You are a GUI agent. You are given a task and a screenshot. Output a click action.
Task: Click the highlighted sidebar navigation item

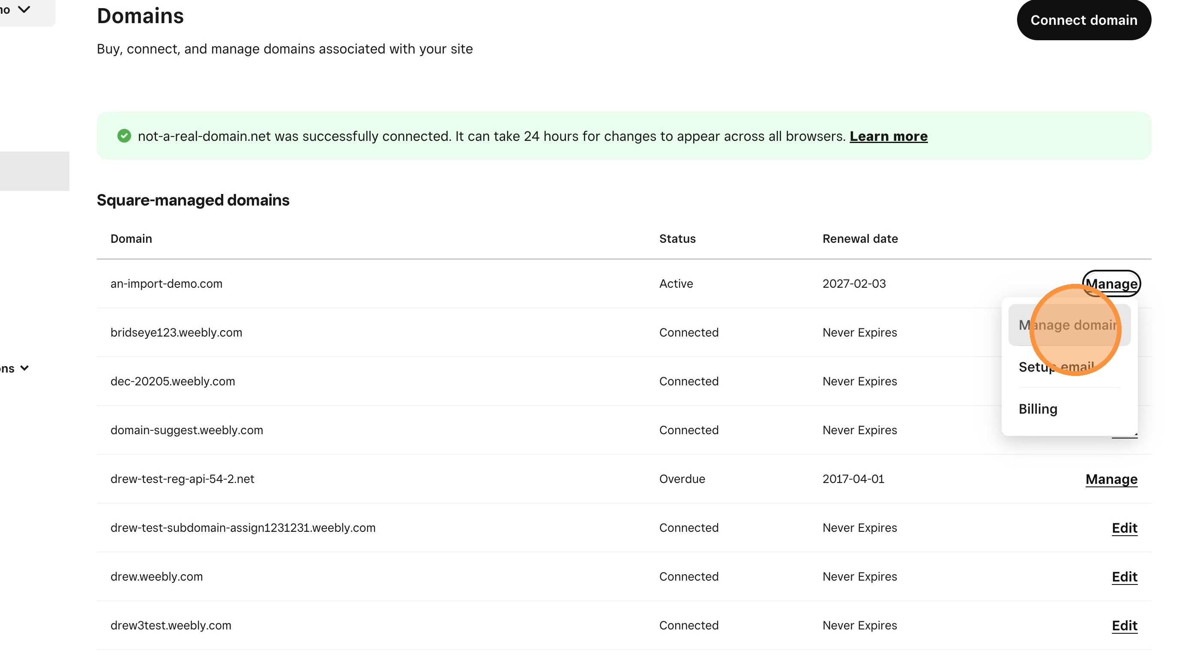point(34,171)
